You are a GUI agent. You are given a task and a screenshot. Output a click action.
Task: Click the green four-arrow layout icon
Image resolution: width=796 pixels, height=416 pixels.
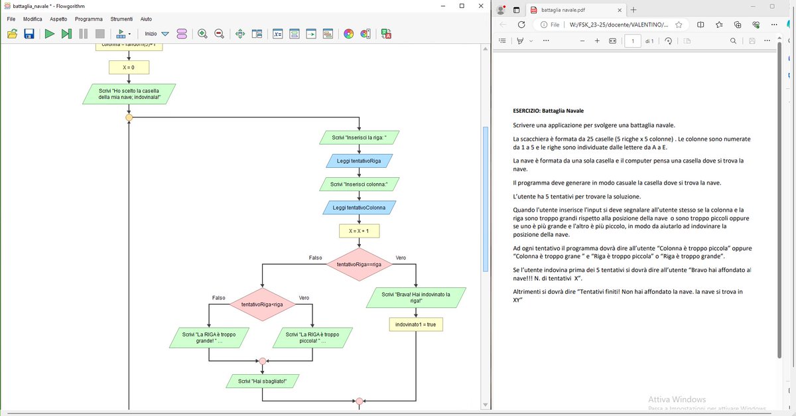(x=240, y=34)
